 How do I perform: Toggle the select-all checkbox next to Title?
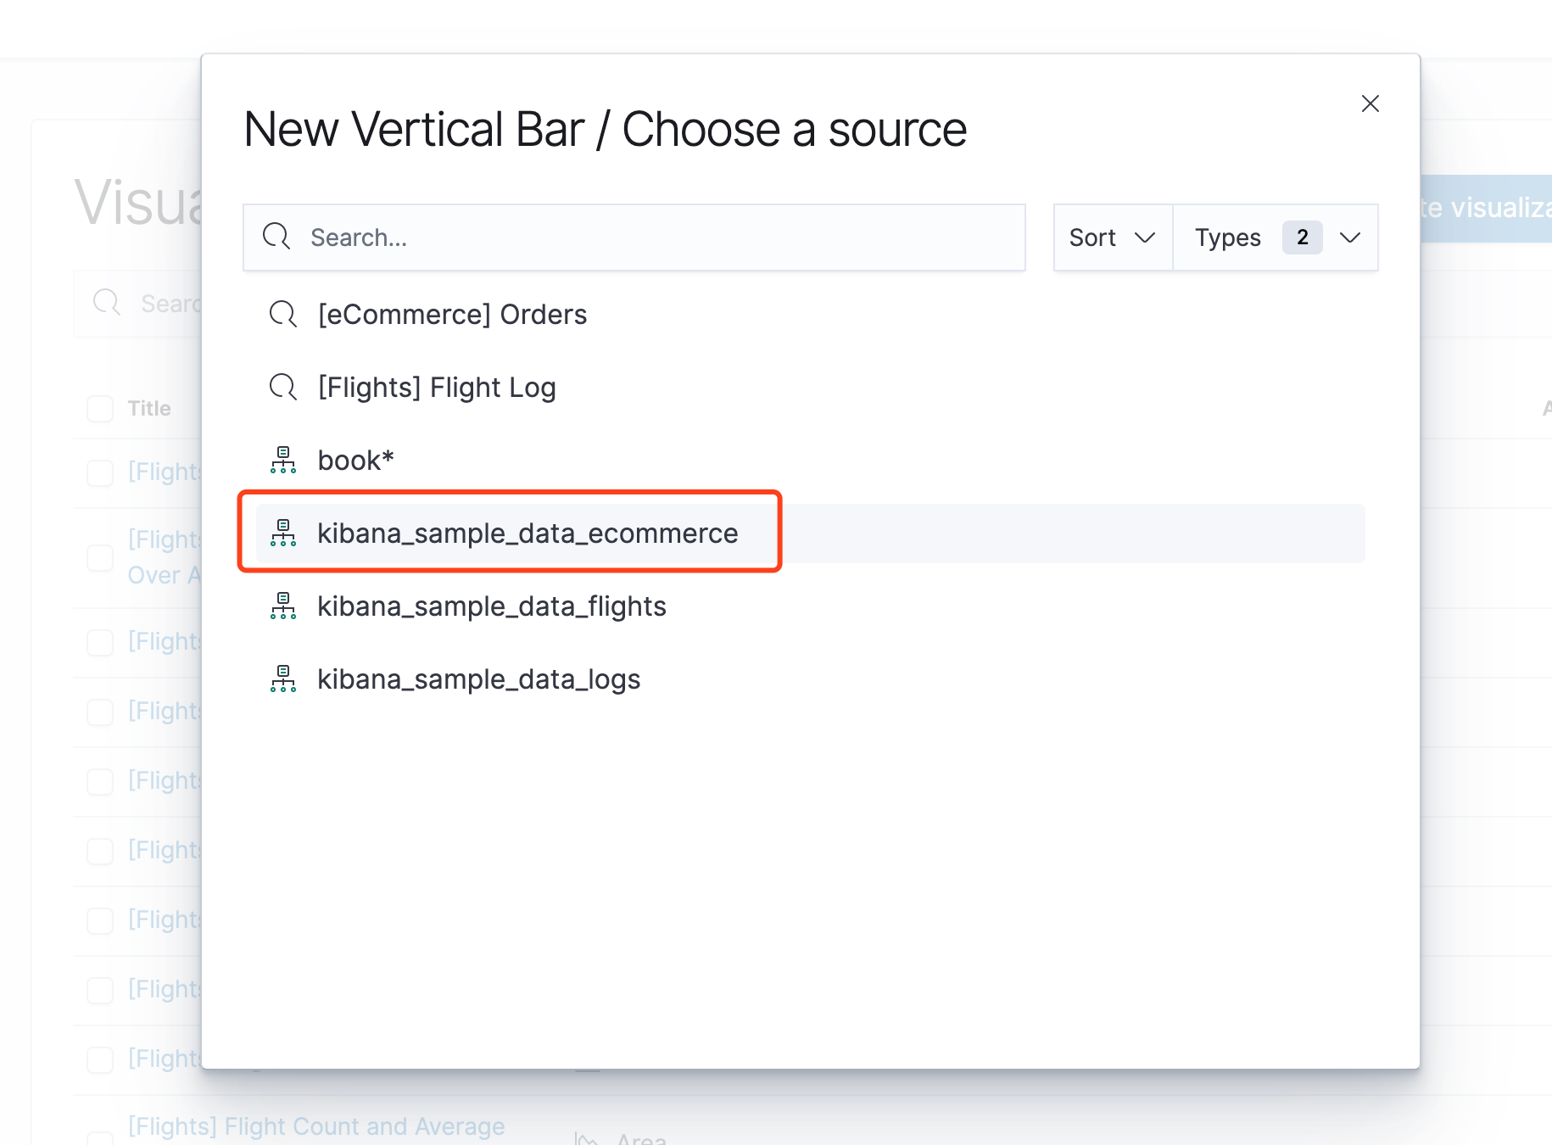tap(100, 409)
